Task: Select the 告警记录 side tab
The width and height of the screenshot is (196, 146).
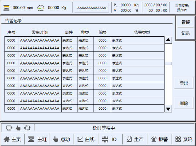Action: click(186, 28)
